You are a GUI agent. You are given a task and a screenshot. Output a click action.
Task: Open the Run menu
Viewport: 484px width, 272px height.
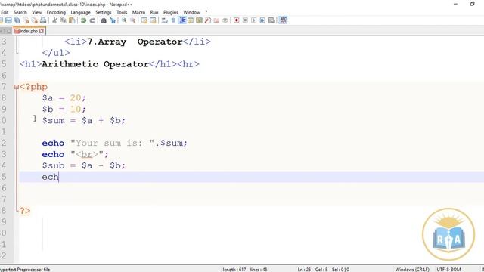coord(154,12)
